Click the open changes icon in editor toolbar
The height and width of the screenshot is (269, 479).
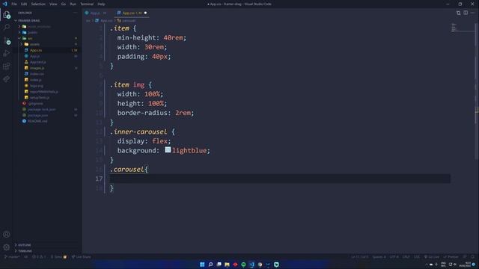point(458,13)
